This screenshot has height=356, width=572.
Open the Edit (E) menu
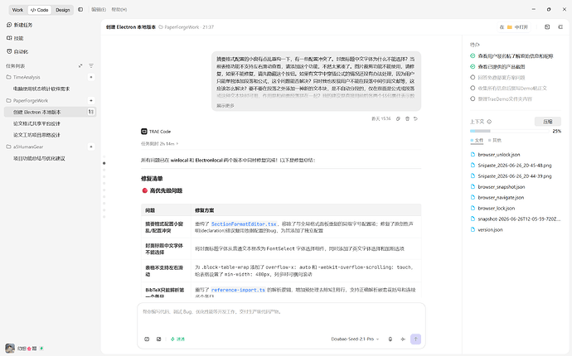tap(99, 9)
